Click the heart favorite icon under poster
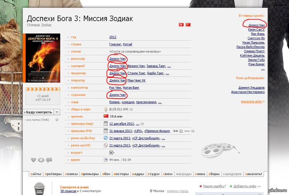Viewport: 289px width, 195px height. click(x=34, y=160)
